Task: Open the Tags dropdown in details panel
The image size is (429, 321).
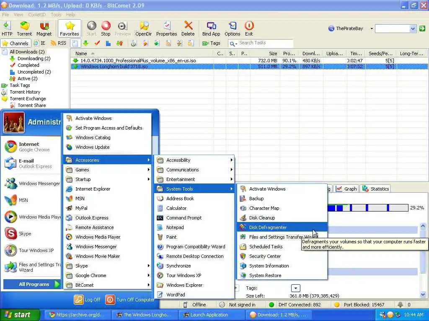Action: [x=295, y=288]
